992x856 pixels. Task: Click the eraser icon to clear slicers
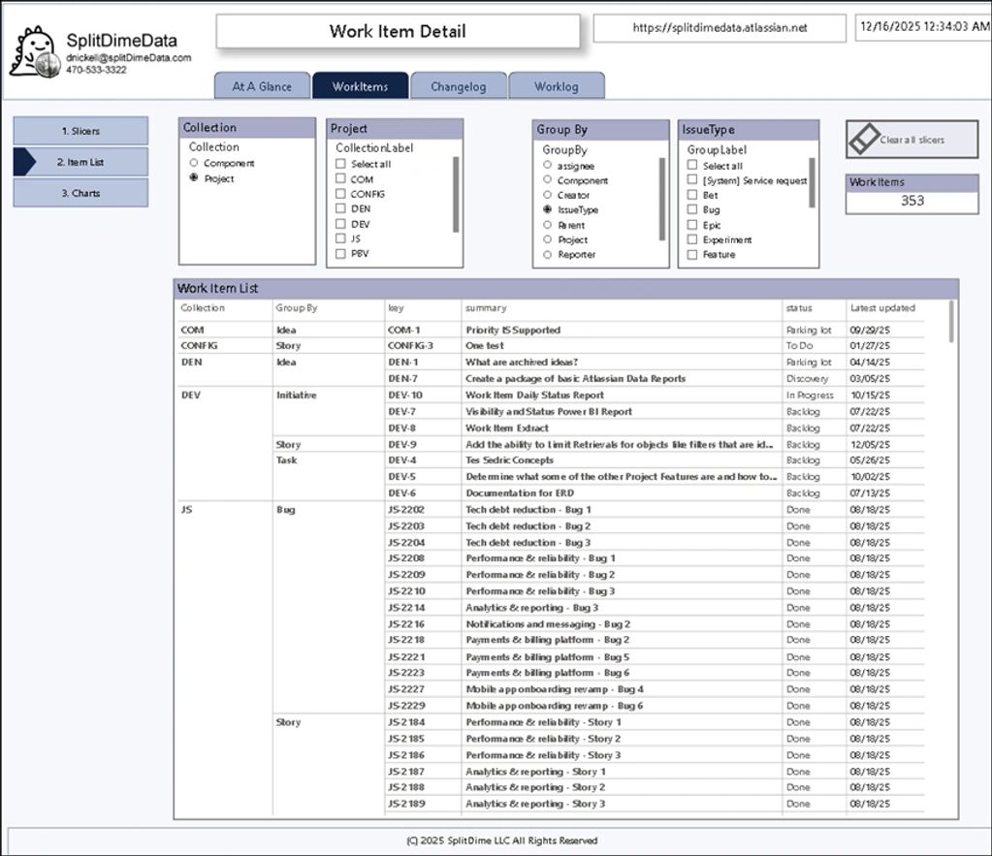[x=863, y=140]
